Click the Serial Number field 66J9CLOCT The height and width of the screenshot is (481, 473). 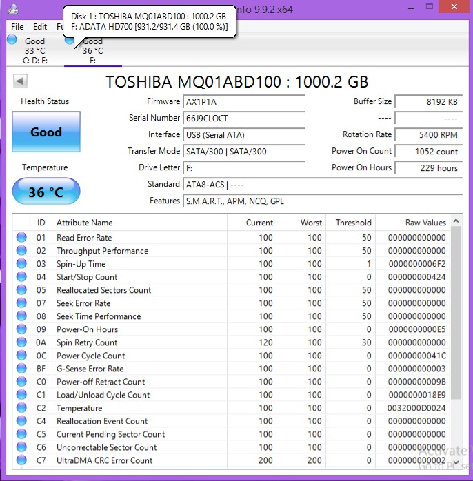[x=244, y=119]
